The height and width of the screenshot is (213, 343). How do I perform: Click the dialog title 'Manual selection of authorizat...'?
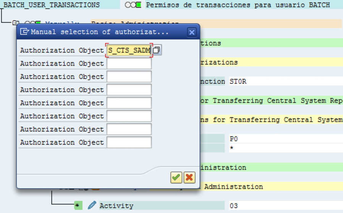tap(100, 32)
